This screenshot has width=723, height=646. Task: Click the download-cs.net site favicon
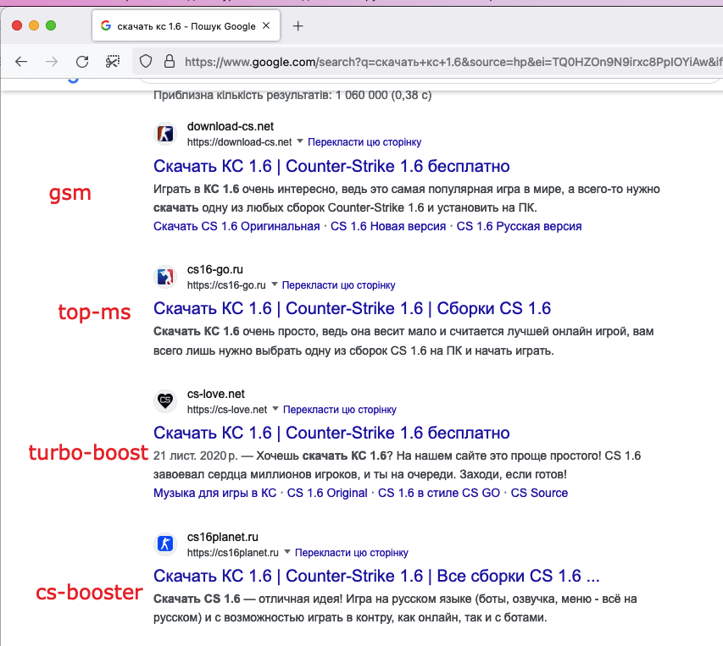(x=165, y=134)
